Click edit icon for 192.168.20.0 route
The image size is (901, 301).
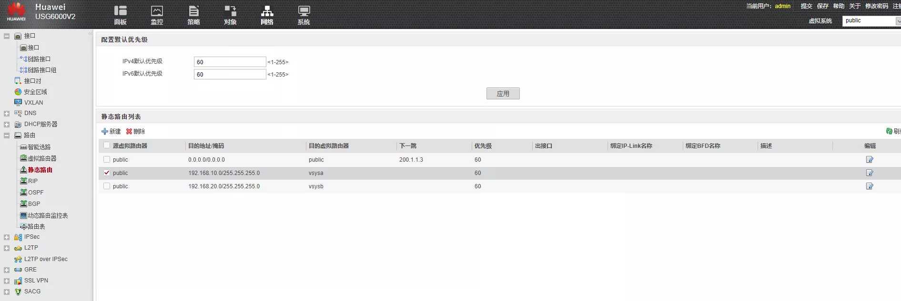point(870,186)
